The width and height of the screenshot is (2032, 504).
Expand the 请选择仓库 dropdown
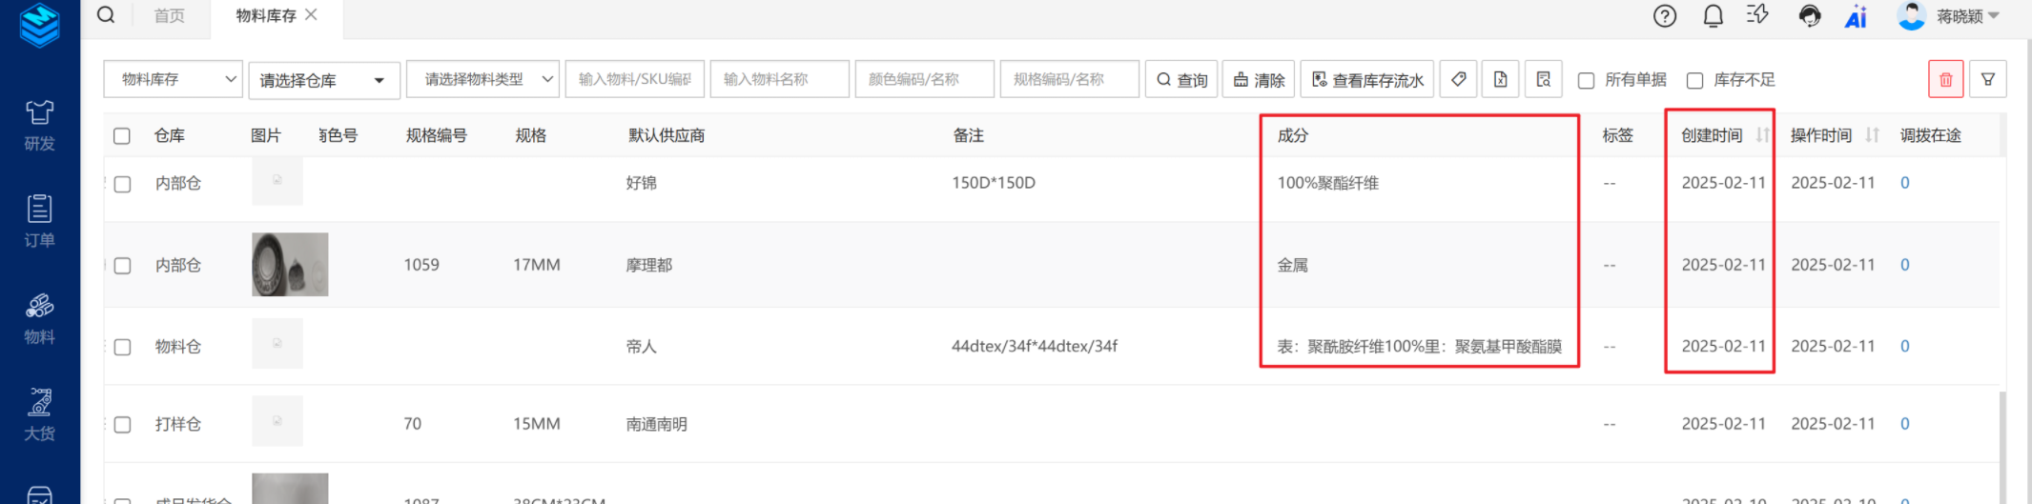(x=323, y=80)
